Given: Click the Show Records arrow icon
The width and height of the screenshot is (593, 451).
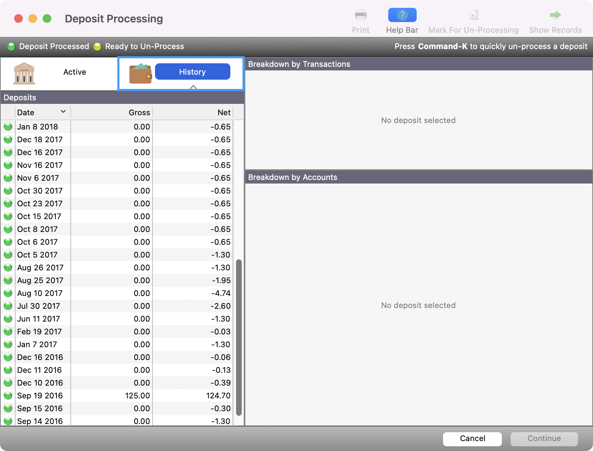Looking at the screenshot, I should [555, 15].
